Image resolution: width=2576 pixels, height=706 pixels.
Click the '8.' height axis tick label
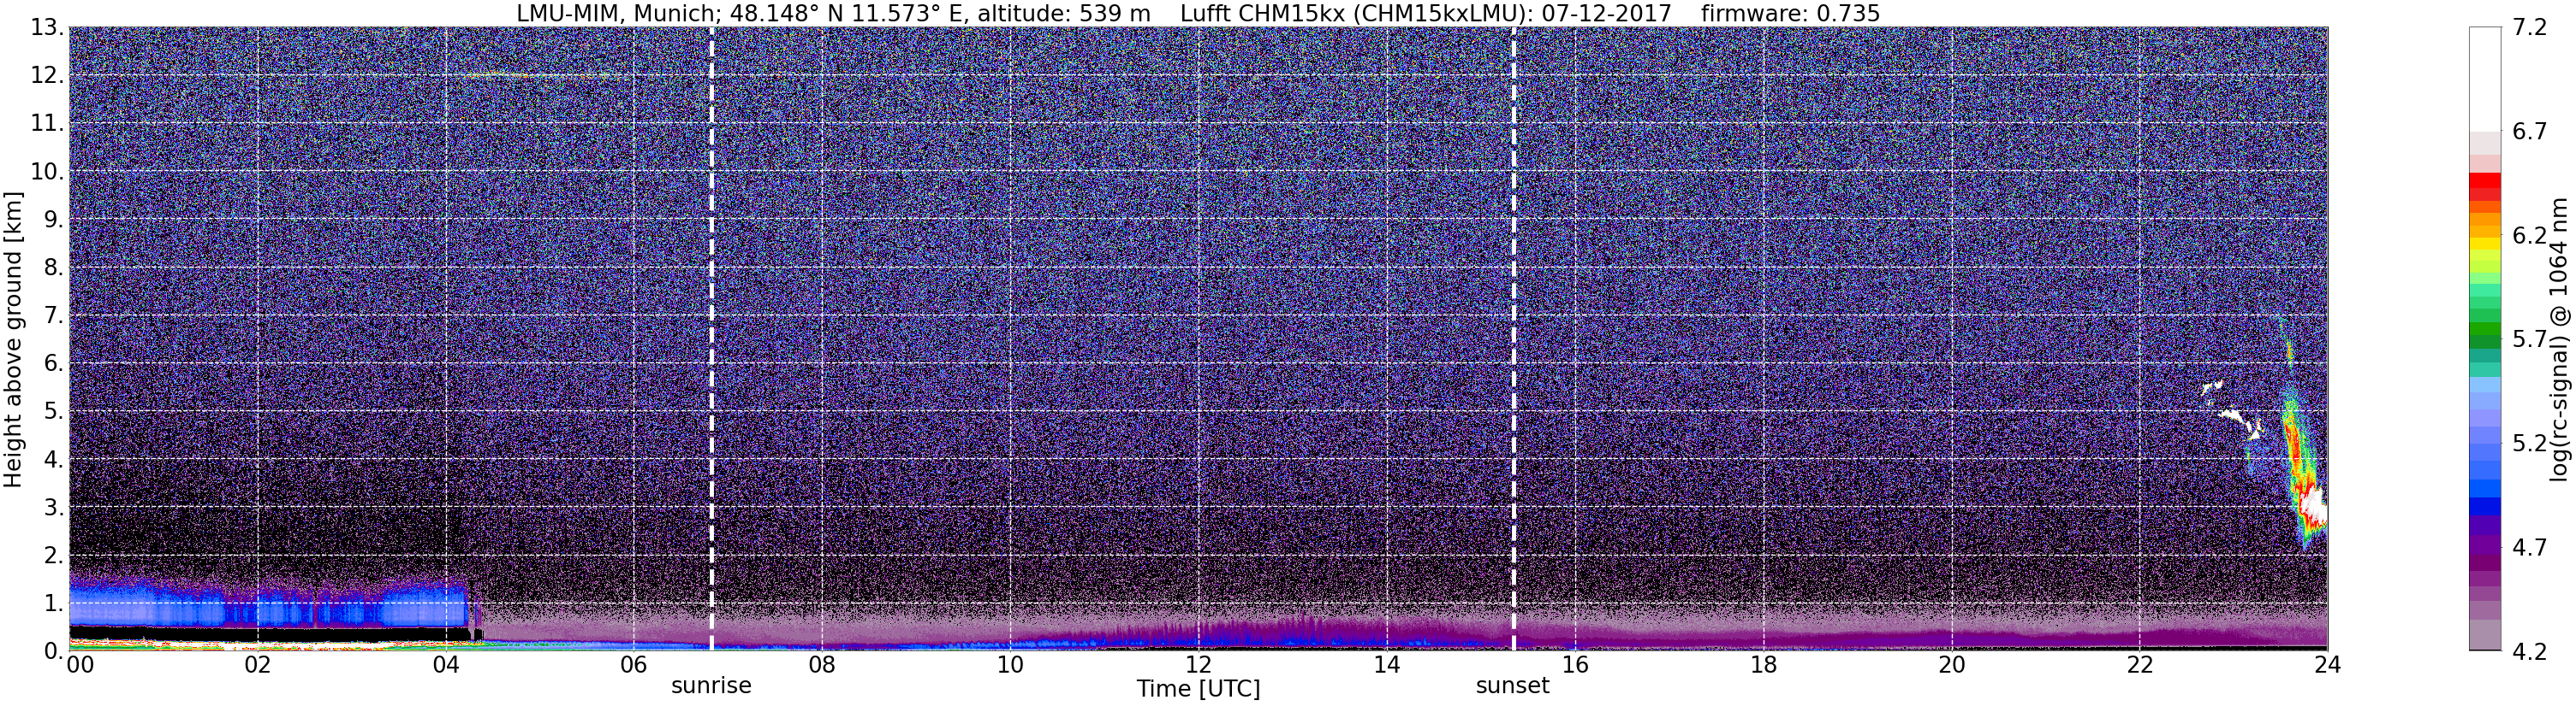54,268
